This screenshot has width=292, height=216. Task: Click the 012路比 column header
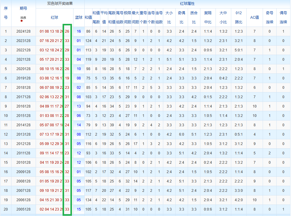238,18
